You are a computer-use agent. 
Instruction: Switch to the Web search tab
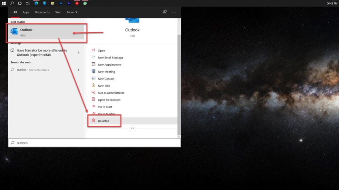click(58, 12)
